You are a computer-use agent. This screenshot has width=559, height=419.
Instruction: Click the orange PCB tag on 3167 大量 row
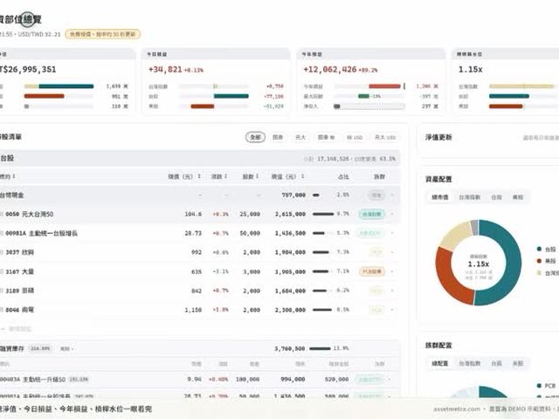click(x=372, y=271)
